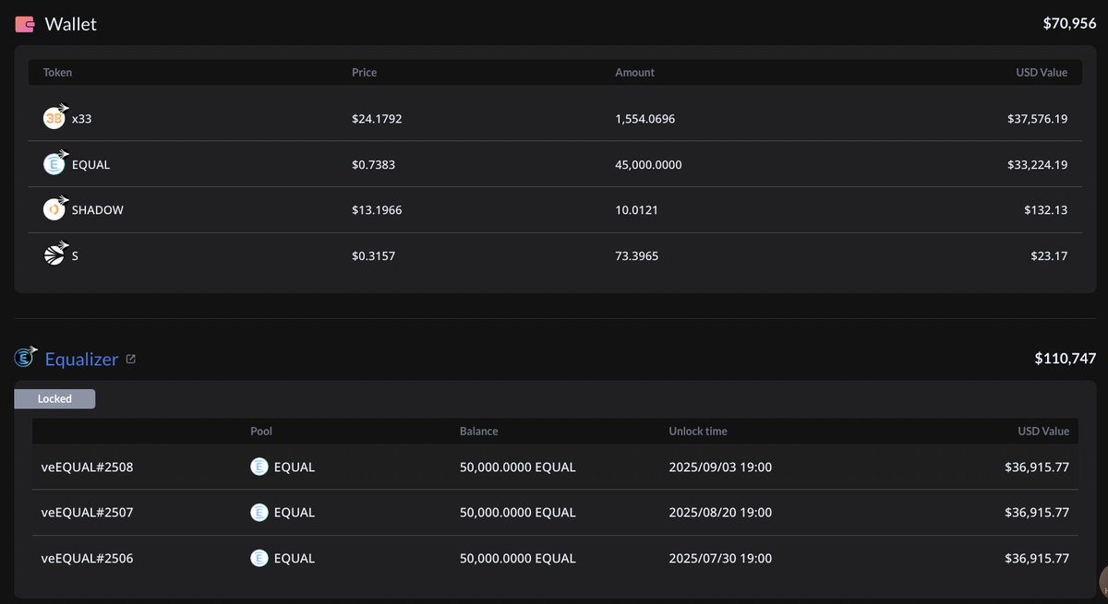The width and height of the screenshot is (1108, 604).
Task: Click EQUAL USD value $33,224.19
Action: point(1038,165)
